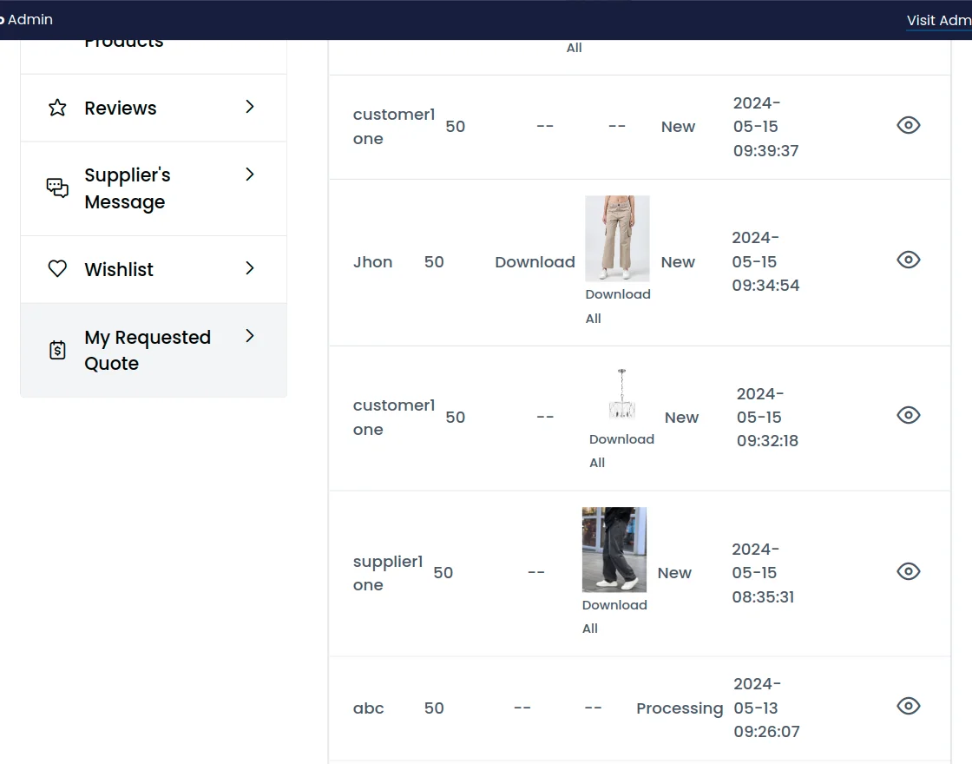The height and width of the screenshot is (764, 972).
Task: Click the My Requested Quote icon
Action: 57,350
